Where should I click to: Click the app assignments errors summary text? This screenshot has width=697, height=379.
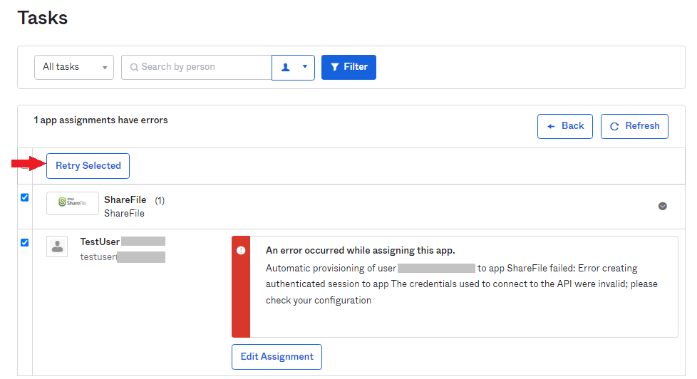[x=101, y=120]
